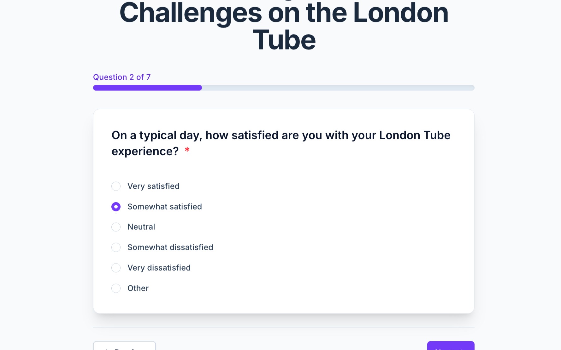Click the selected Somewhat satisfied radio button
561x350 pixels.
click(116, 207)
